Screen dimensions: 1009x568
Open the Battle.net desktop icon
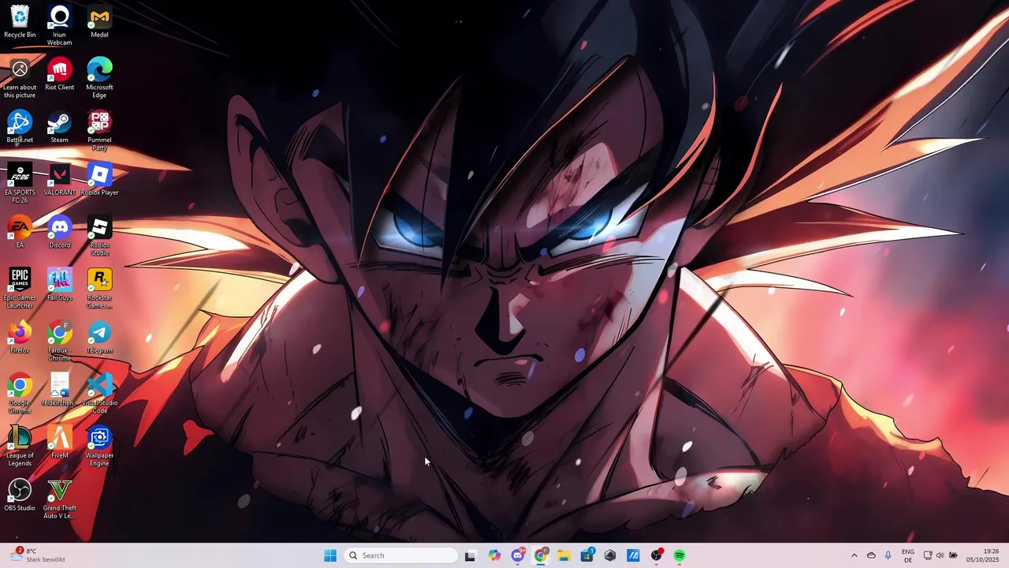pyautogui.click(x=20, y=127)
